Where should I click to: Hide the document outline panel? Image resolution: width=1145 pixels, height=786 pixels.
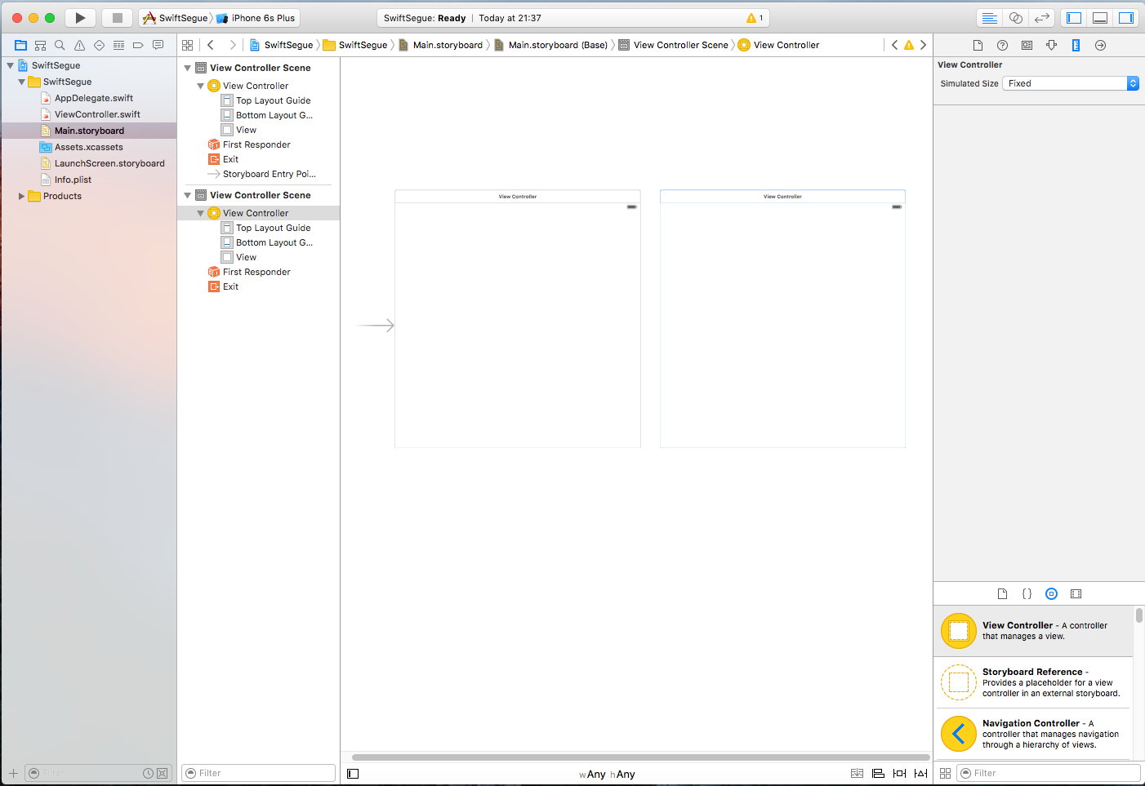353,774
